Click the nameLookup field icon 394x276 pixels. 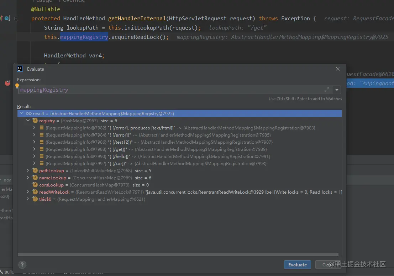[x=35, y=178]
